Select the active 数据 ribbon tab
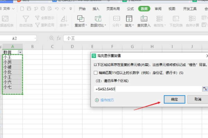 (x=144, y=9)
